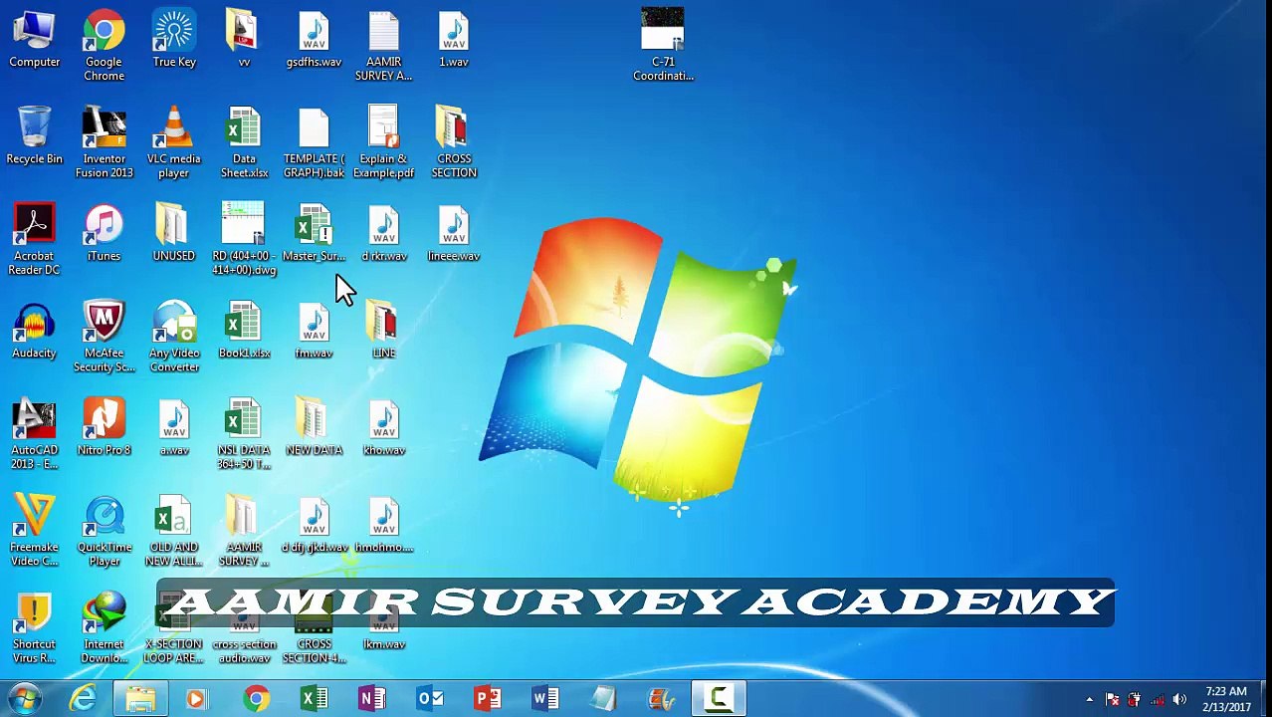The height and width of the screenshot is (717, 1272).
Task: Open the Recycle Bin icon
Action: click(x=34, y=136)
